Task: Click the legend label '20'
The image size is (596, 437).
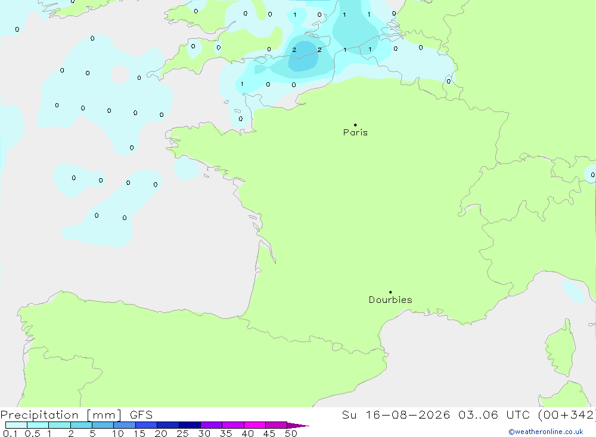Action: (x=161, y=433)
